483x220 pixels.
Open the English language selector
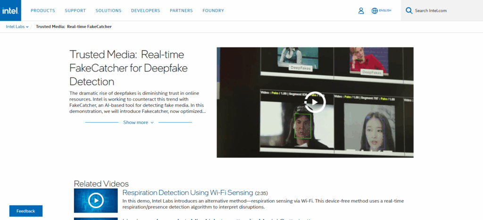tap(385, 10)
